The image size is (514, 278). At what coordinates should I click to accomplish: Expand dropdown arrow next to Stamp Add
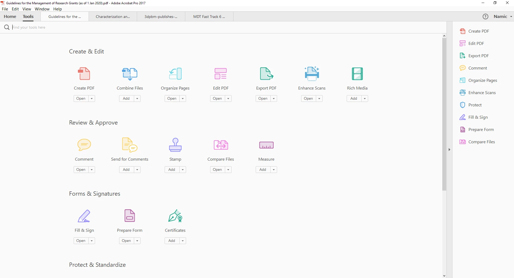[x=183, y=169]
